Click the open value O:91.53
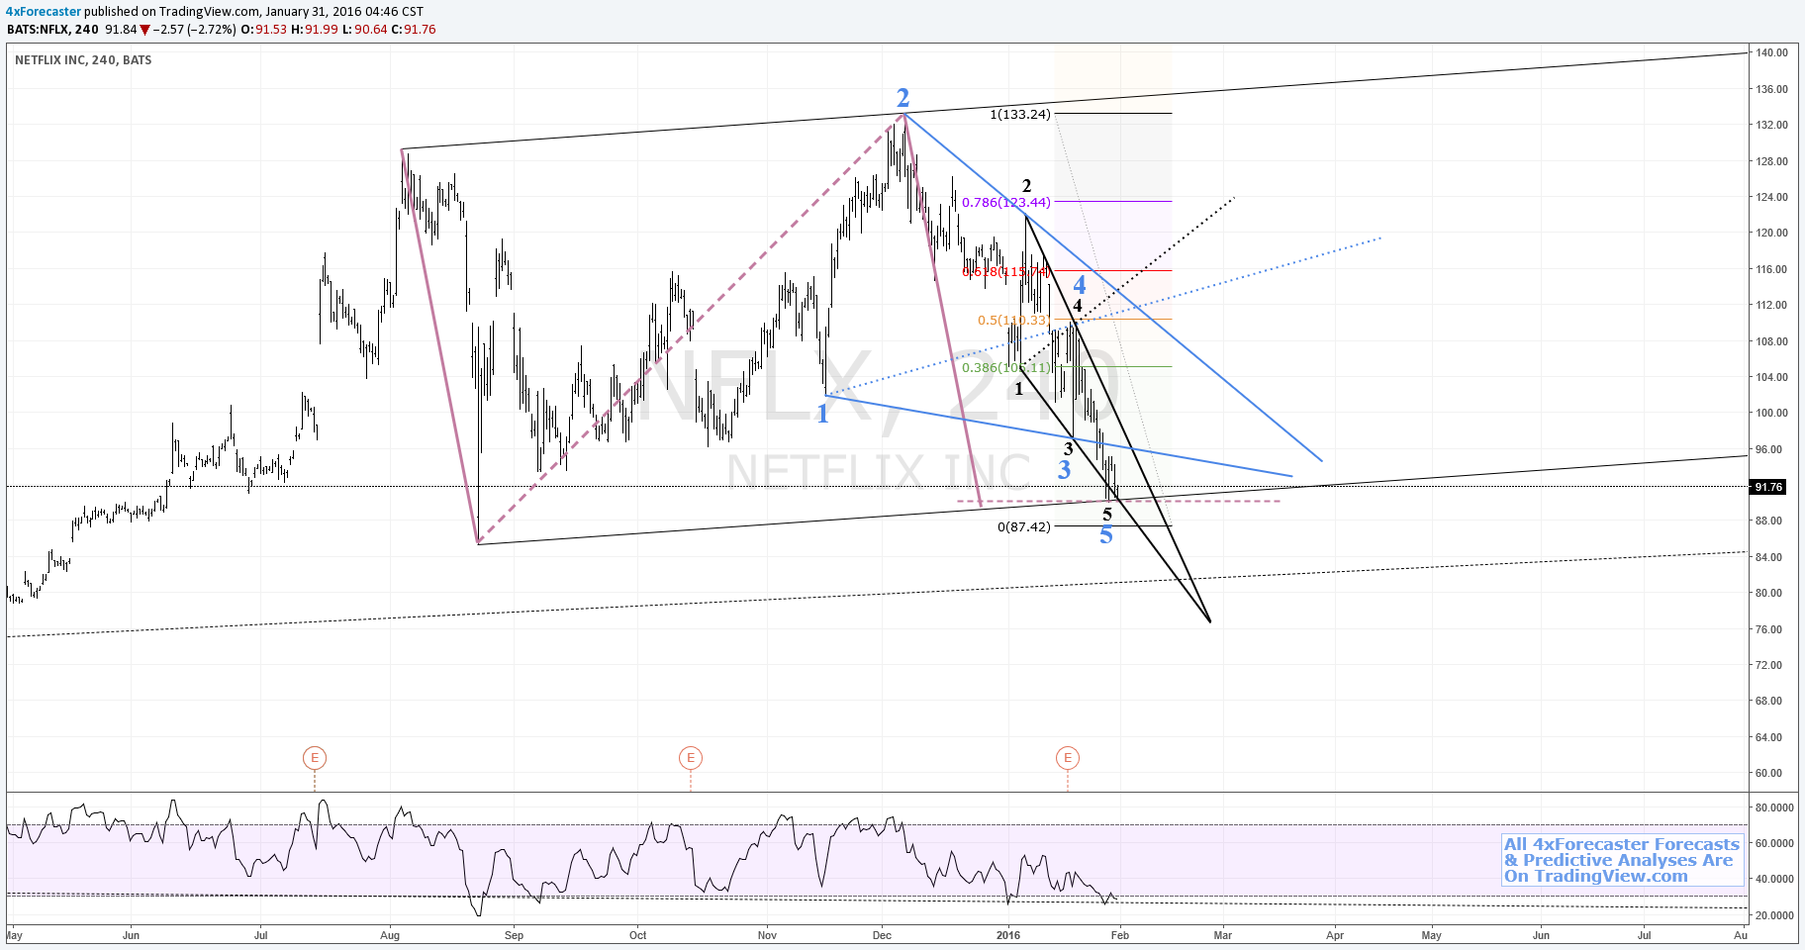The image size is (1805, 950). 264,30
